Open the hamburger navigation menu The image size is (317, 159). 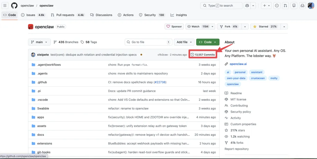pyautogui.click(x=5, y=6)
